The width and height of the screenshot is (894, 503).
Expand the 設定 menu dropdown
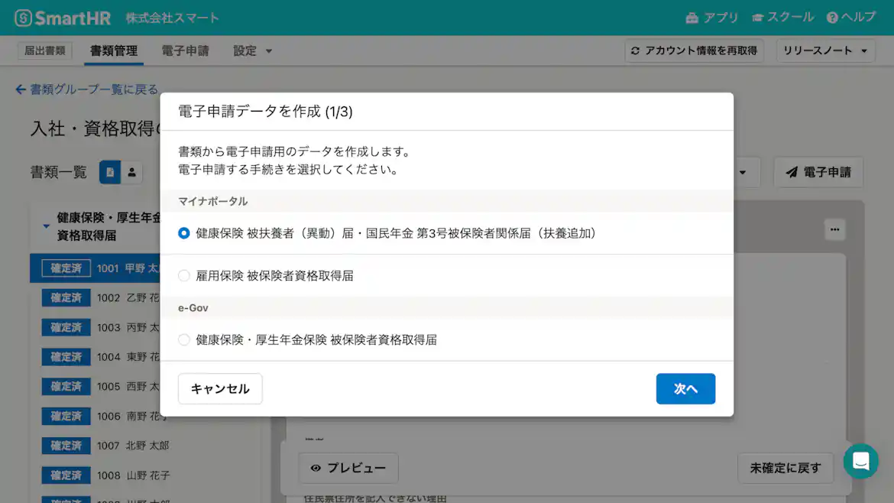tap(252, 50)
